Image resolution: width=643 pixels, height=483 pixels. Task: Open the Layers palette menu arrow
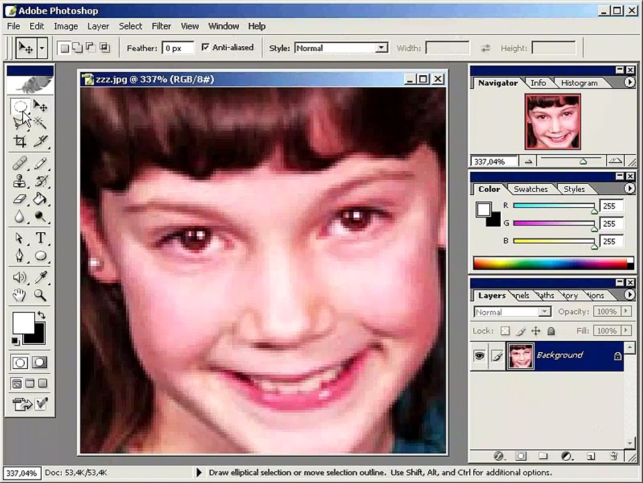629,294
